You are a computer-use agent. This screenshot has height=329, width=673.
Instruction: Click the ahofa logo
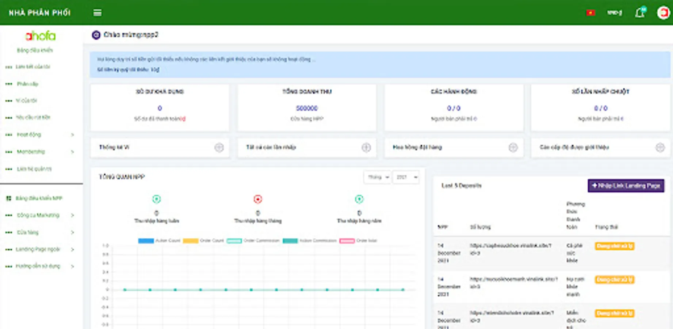pos(41,36)
